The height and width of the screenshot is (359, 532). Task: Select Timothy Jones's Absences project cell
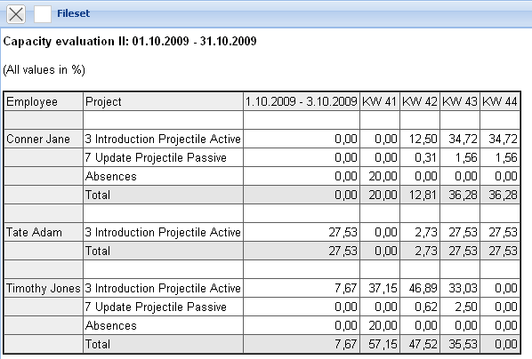coord(163,325)
